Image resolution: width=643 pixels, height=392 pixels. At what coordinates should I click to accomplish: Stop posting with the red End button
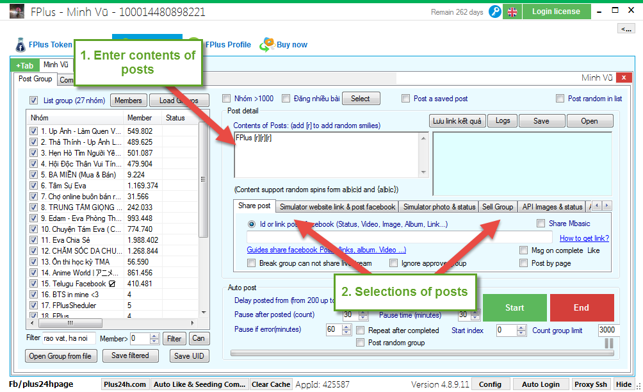[582, 307]
